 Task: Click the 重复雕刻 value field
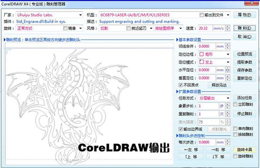coord(208,114)
